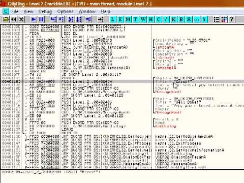The height and width of the screenshot is (183, 244).
Task: Click the Trace over toolbar icon
Action: point(79,19)
